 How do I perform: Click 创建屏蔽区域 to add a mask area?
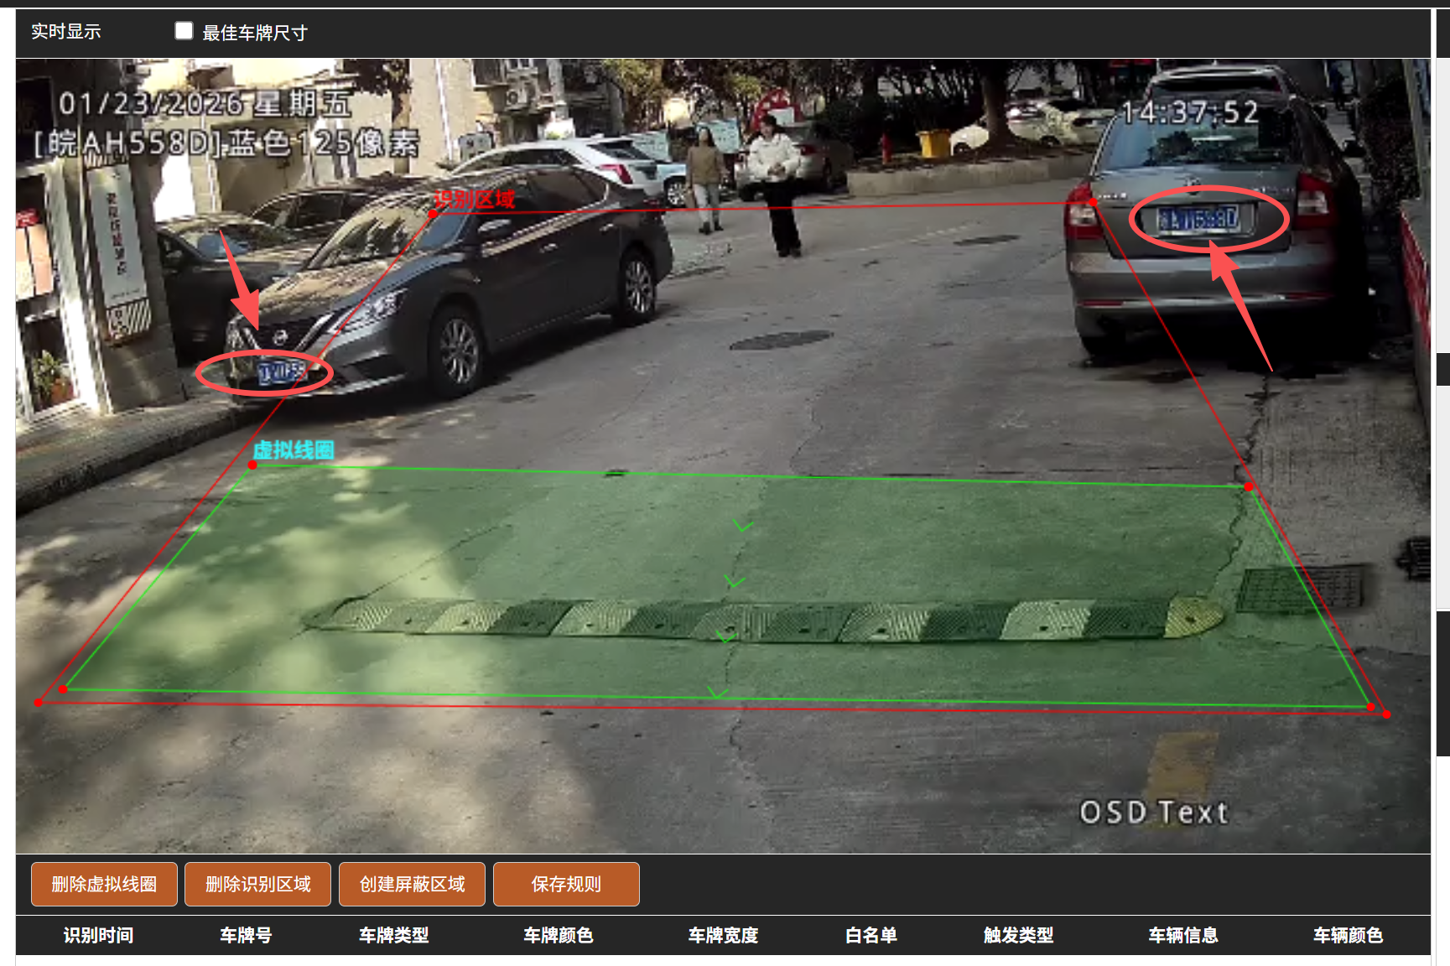(412, 884)
